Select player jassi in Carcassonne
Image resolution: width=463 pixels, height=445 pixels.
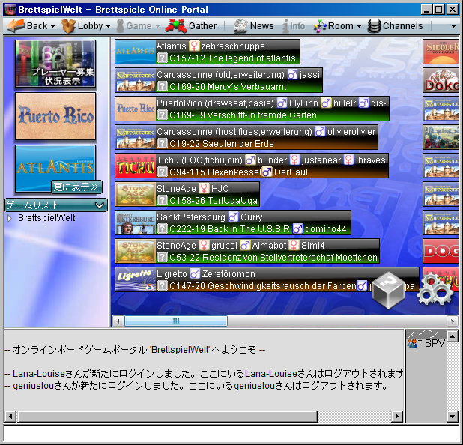tap(309, 75)
